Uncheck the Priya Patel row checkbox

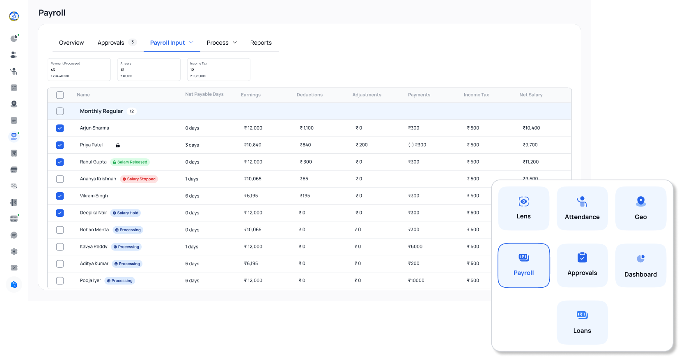60,145
